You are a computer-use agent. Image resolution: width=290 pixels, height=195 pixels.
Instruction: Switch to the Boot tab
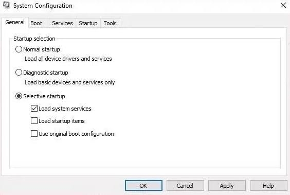point(36,23)
